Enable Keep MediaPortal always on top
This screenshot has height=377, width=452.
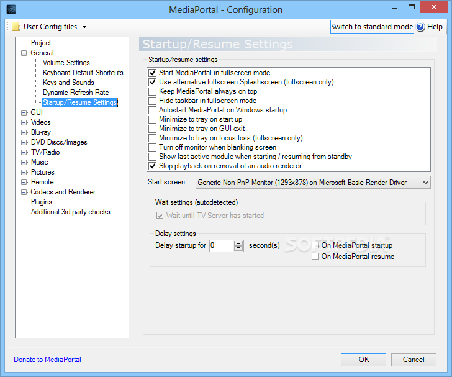153,91
